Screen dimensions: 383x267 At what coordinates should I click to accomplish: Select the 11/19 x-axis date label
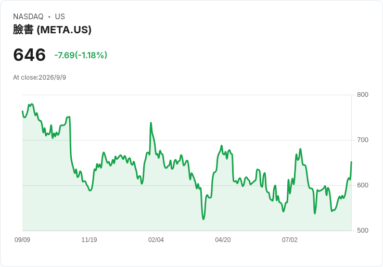[89, 240]
